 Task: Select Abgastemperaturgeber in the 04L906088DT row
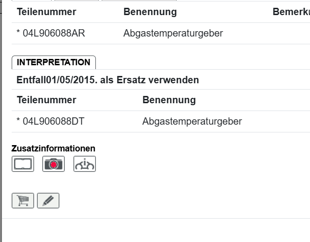pos(192,121)
